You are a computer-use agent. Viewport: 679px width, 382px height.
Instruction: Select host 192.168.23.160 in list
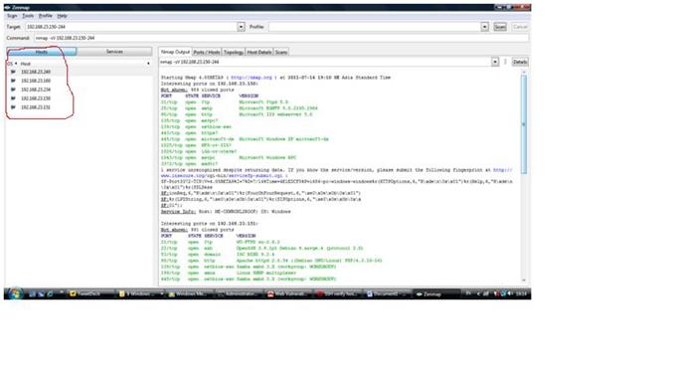pos(36,81)
